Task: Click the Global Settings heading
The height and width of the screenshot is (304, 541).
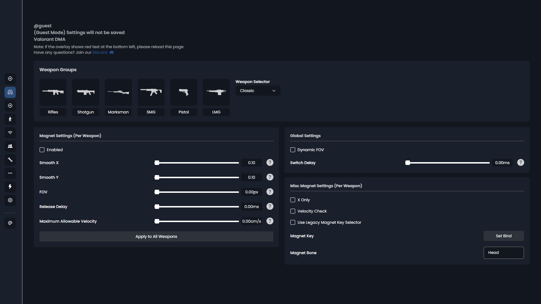Action: [305, 136]
